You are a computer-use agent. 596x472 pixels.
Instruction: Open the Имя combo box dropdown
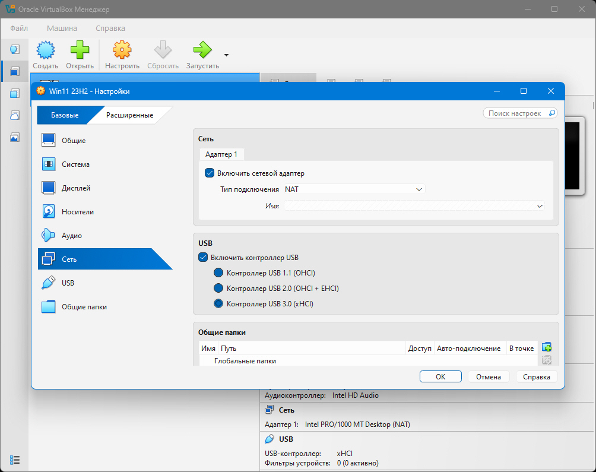(414, 206)
